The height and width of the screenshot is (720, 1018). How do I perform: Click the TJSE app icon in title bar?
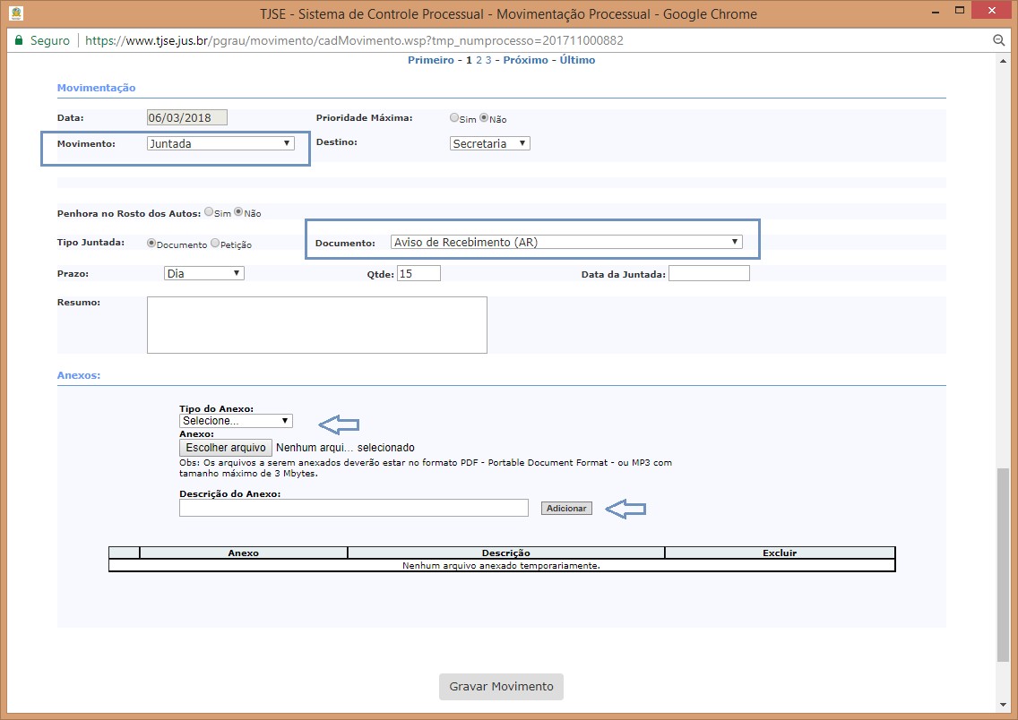click(16, 13)
